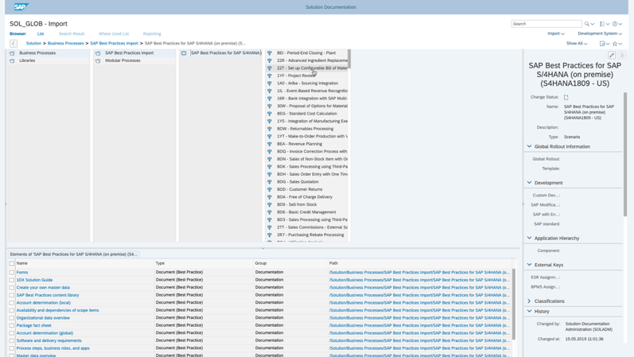Check the box for 1DX Solution Guide
This screenshot has width=634, height=357.
tap(12, 280)
